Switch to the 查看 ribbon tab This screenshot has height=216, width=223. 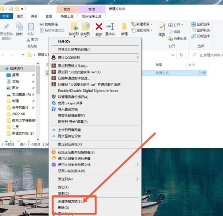tap(49, 16)
